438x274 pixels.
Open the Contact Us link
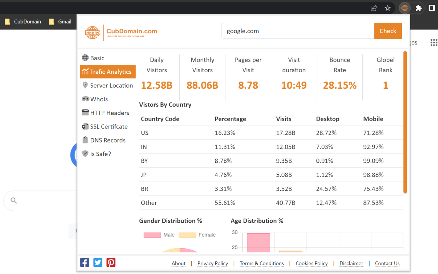(387, 263)
